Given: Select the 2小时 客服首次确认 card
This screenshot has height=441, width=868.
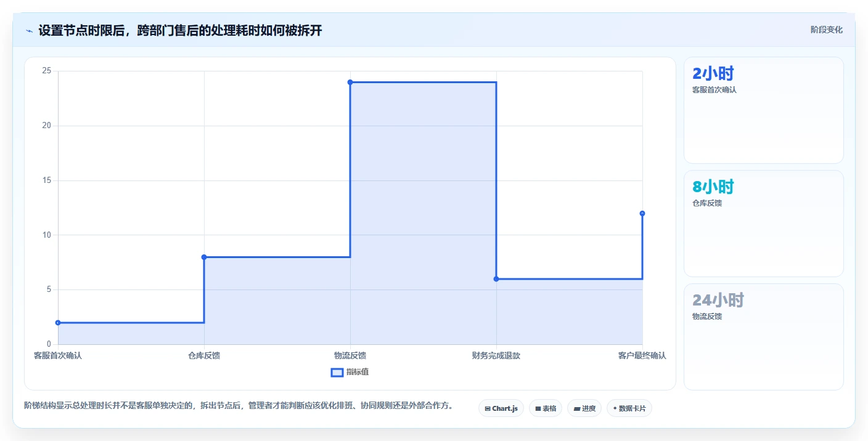Looking at the screenshot, I should click(764, 110).
